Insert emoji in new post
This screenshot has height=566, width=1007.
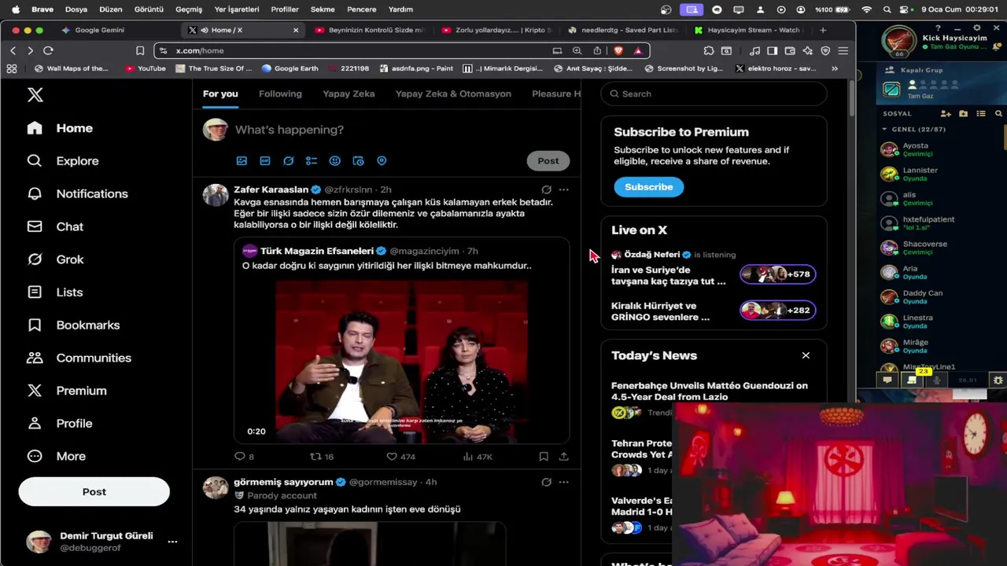pos(335,161)
